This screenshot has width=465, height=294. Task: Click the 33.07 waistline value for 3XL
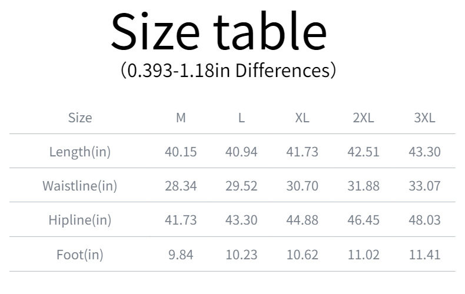point(424,186)
